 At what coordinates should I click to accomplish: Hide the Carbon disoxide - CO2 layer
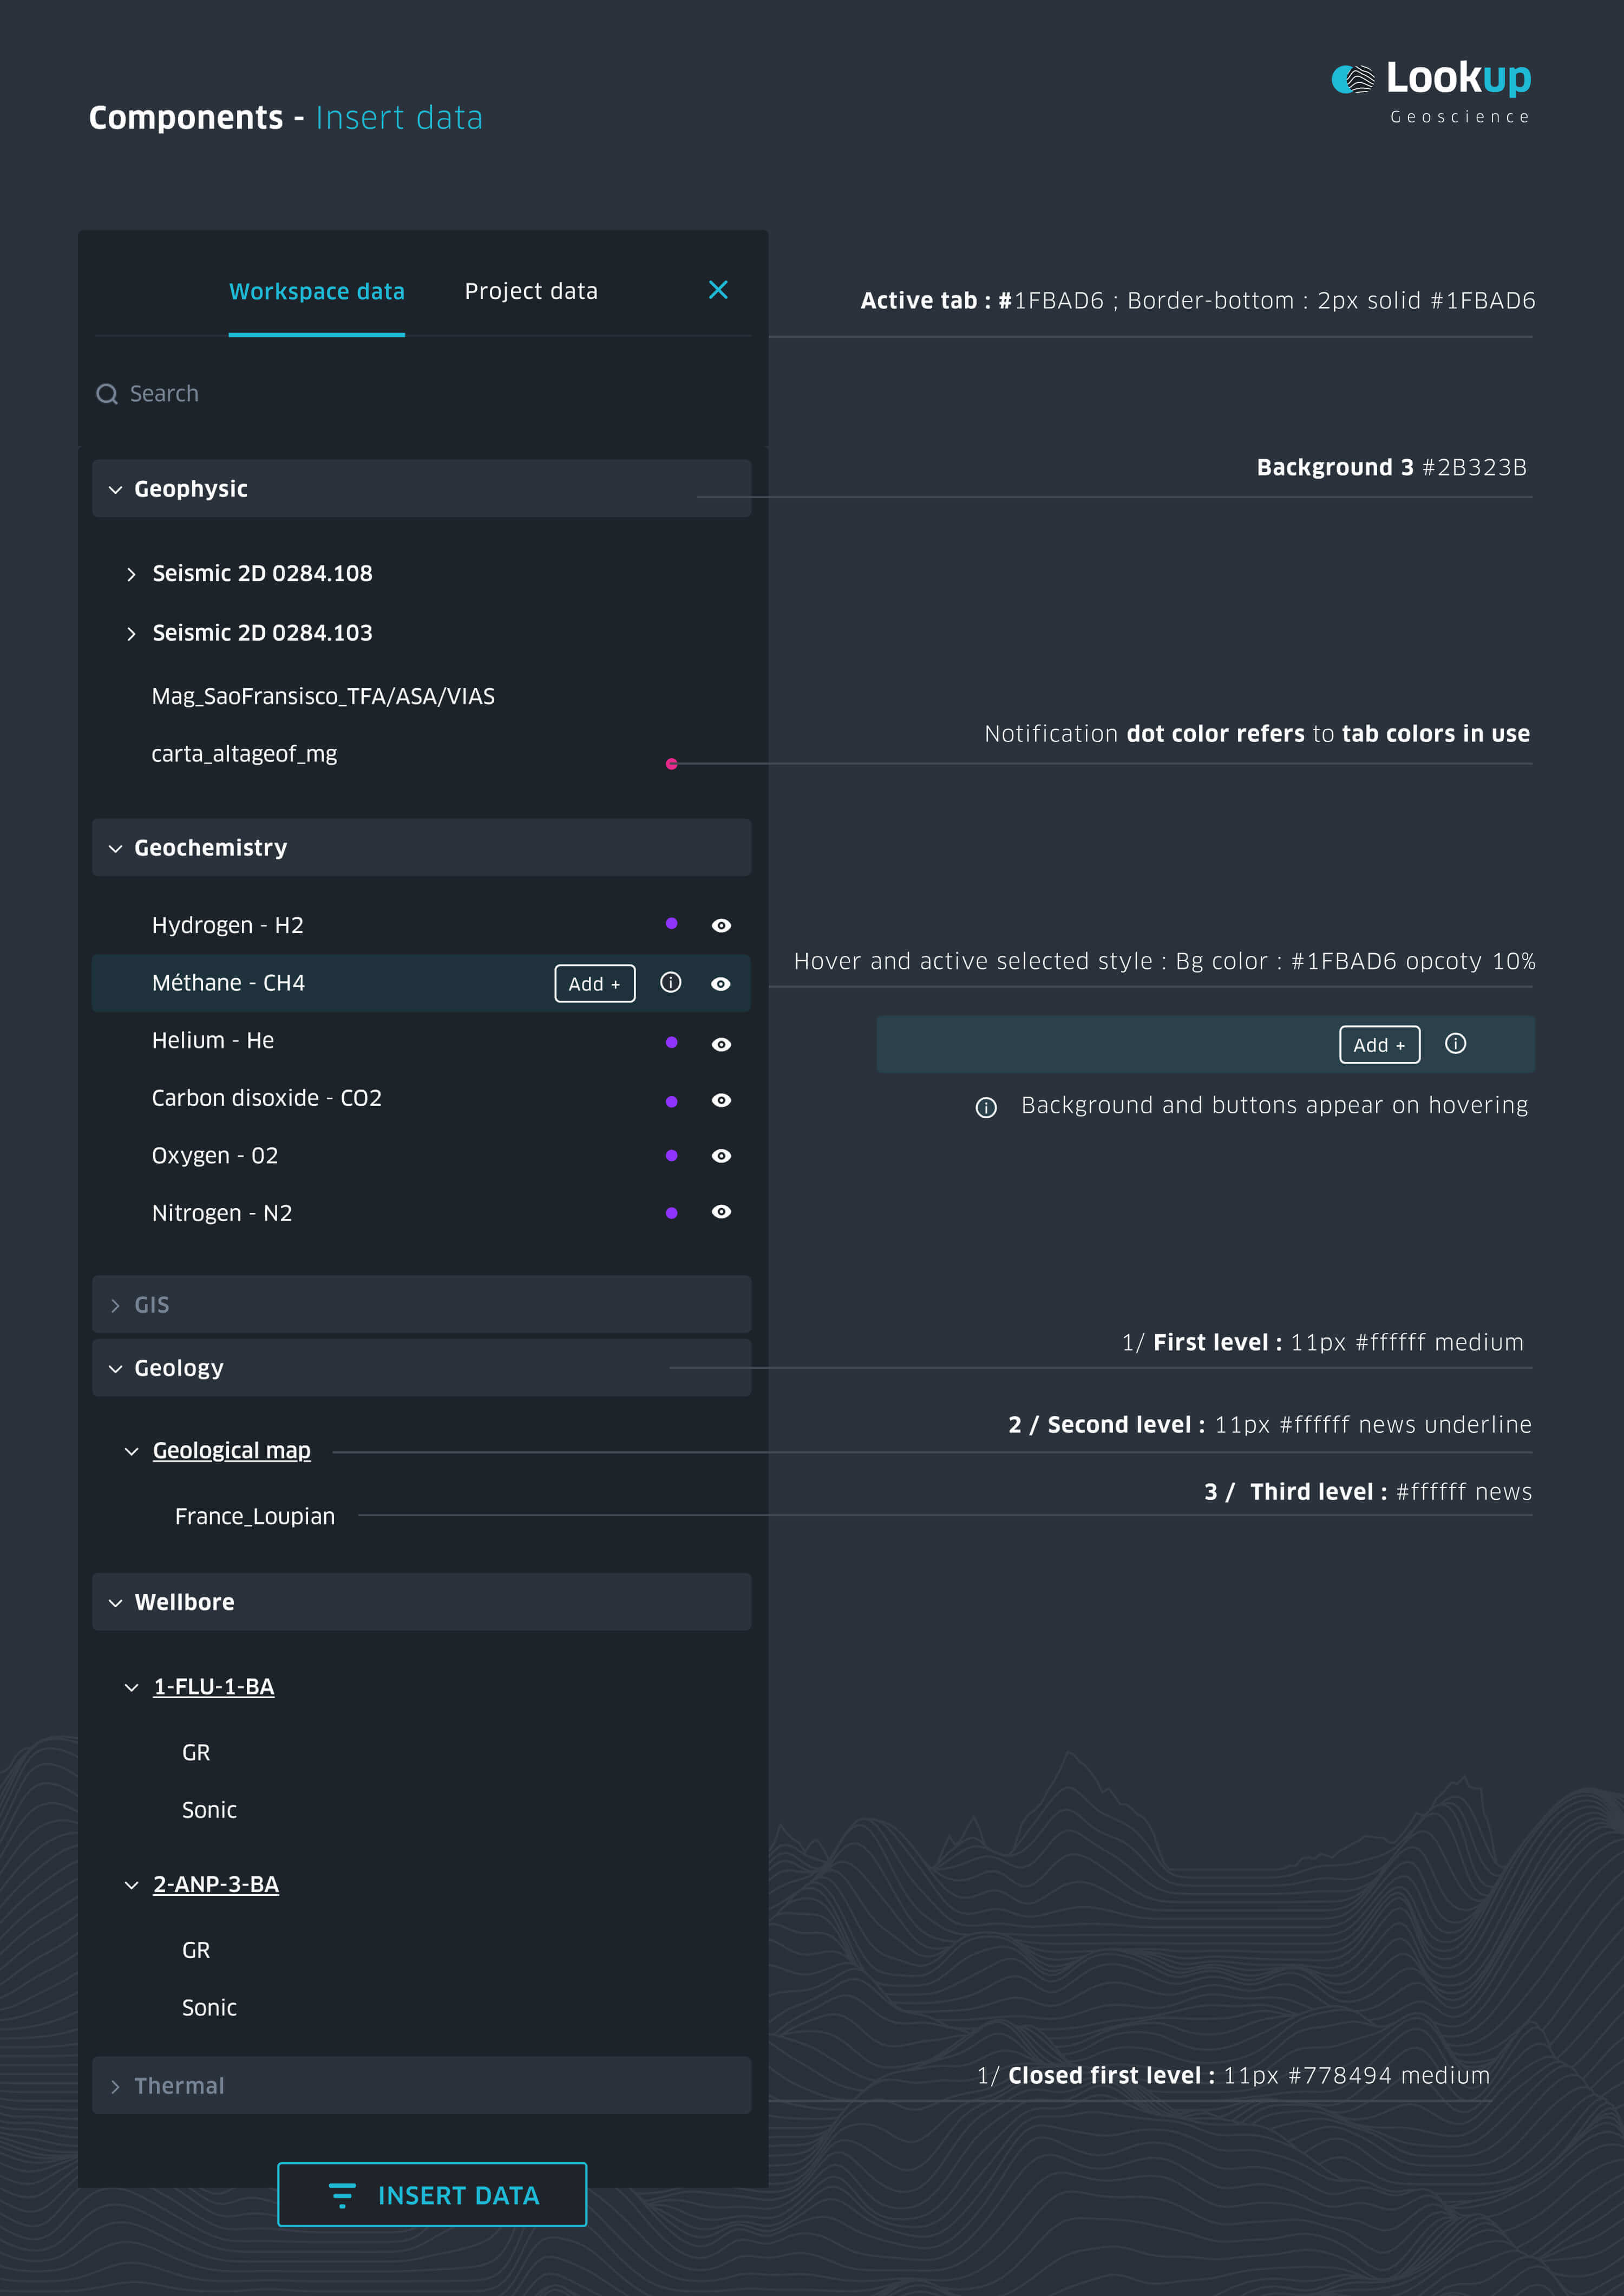point(721,1099)
